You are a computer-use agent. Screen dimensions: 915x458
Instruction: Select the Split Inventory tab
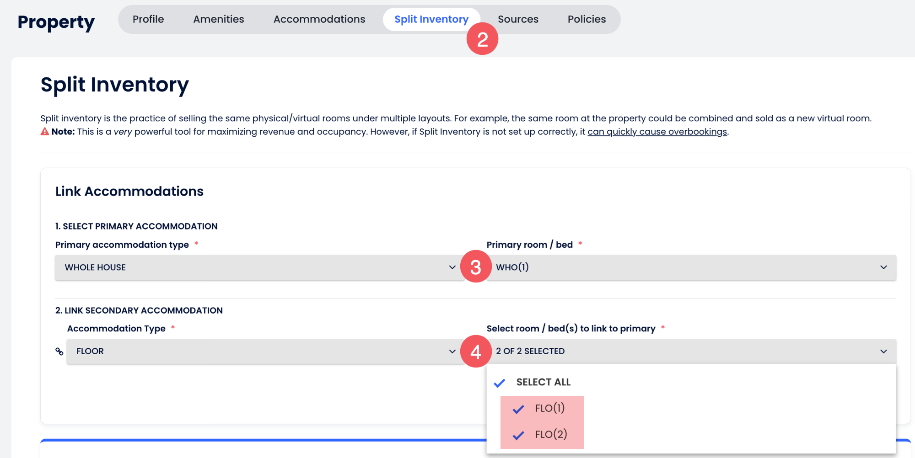431,19
